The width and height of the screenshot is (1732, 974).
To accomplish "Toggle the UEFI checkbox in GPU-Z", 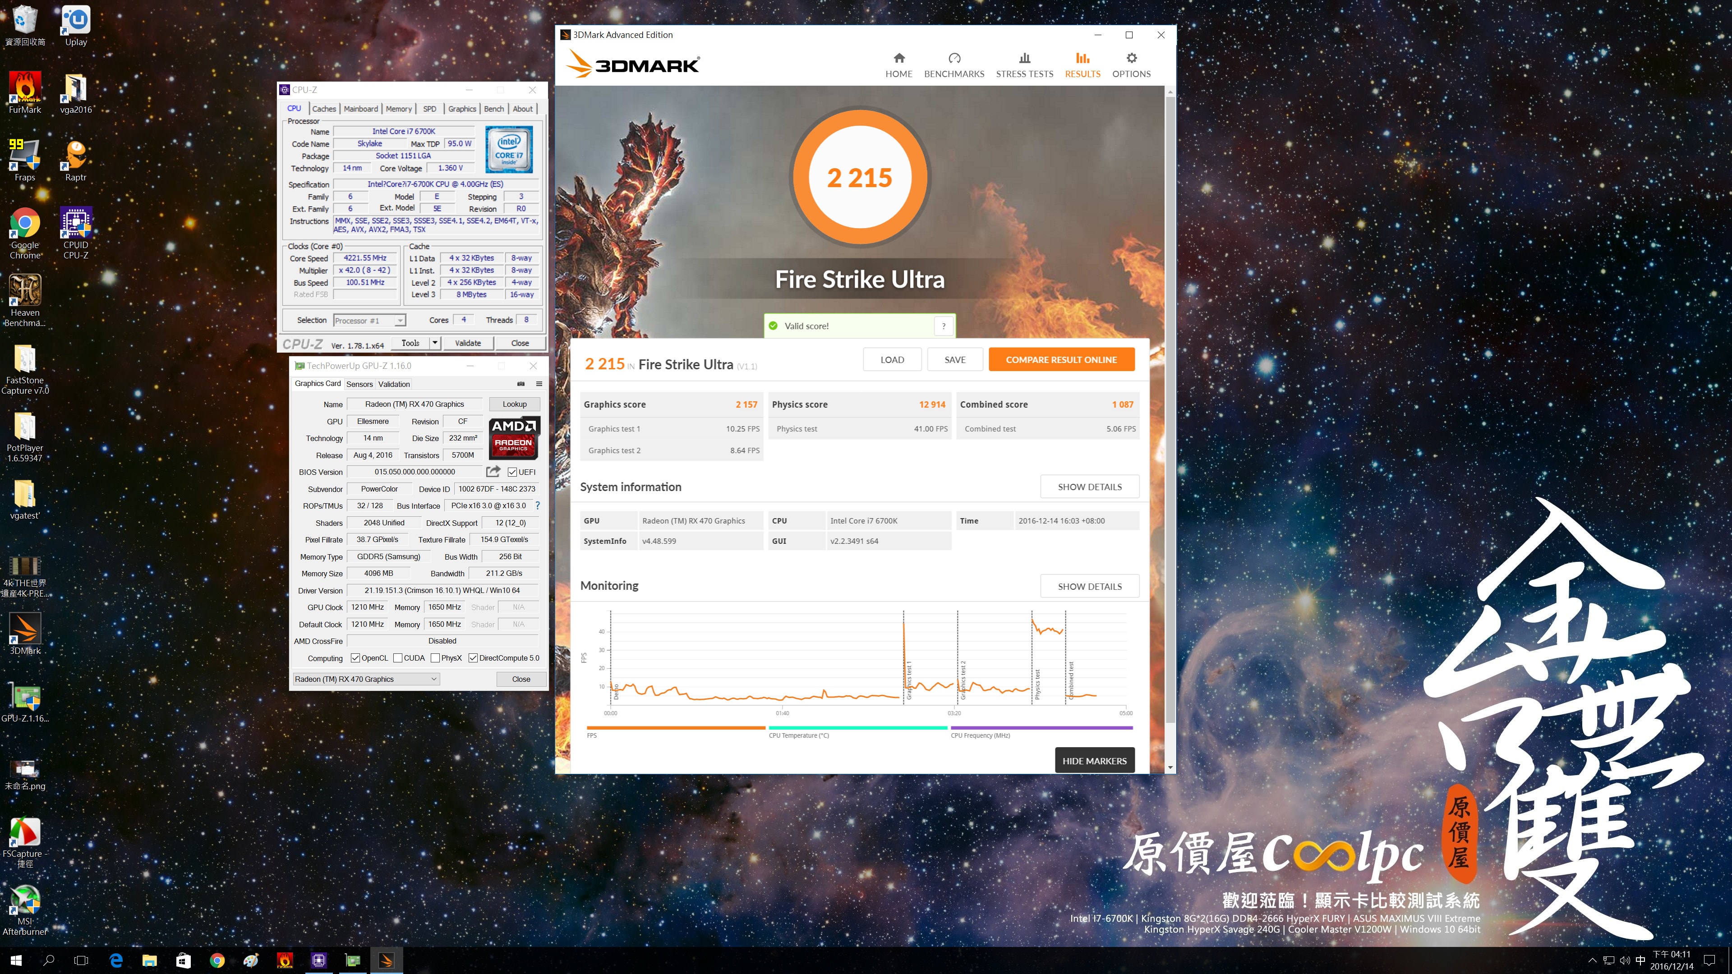I will tap(512, 472).
